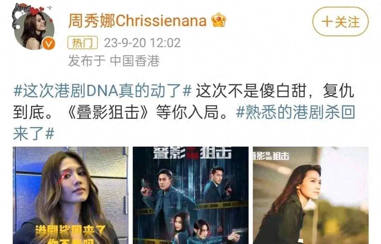
Task: Click the orange V verified badge
Action: pyautogui.click(x=48, y=44)
